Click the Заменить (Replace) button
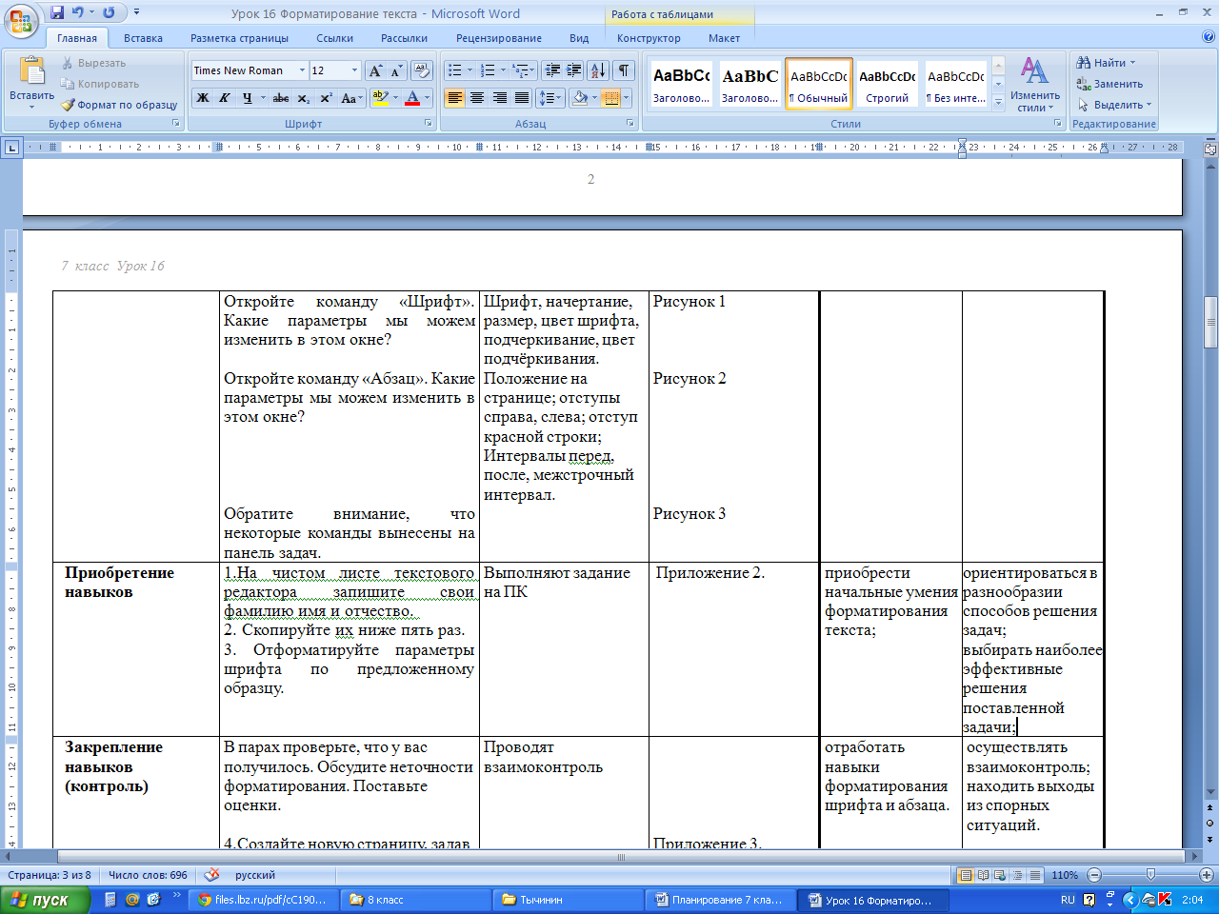The height and width of the screenshot is (914, 1219). [x=1109, y=84]
